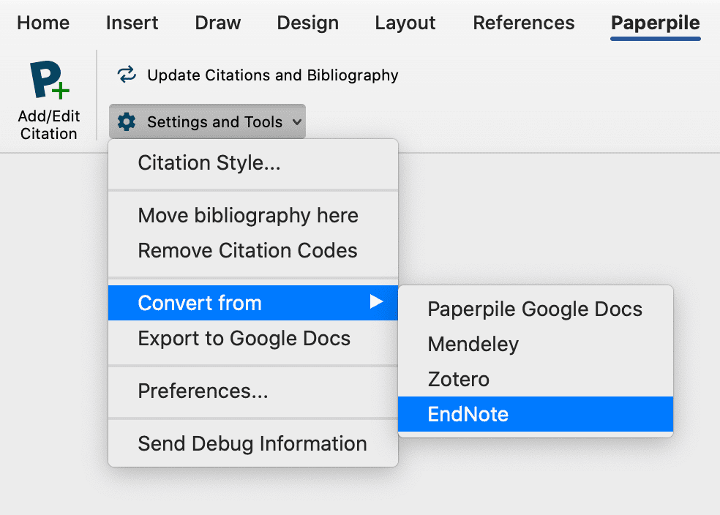Go to the Design tab
Screen dimensions: 720x515
tap(307, 23)
